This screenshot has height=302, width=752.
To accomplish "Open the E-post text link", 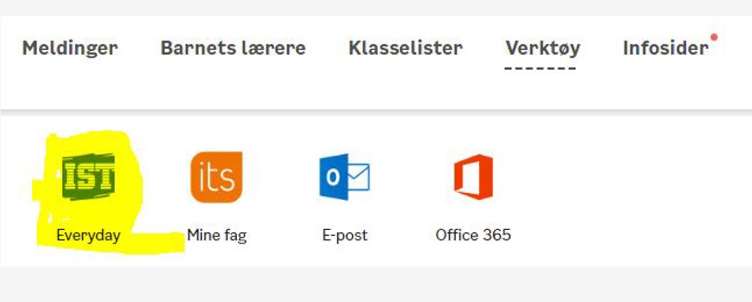I will 344,235.
